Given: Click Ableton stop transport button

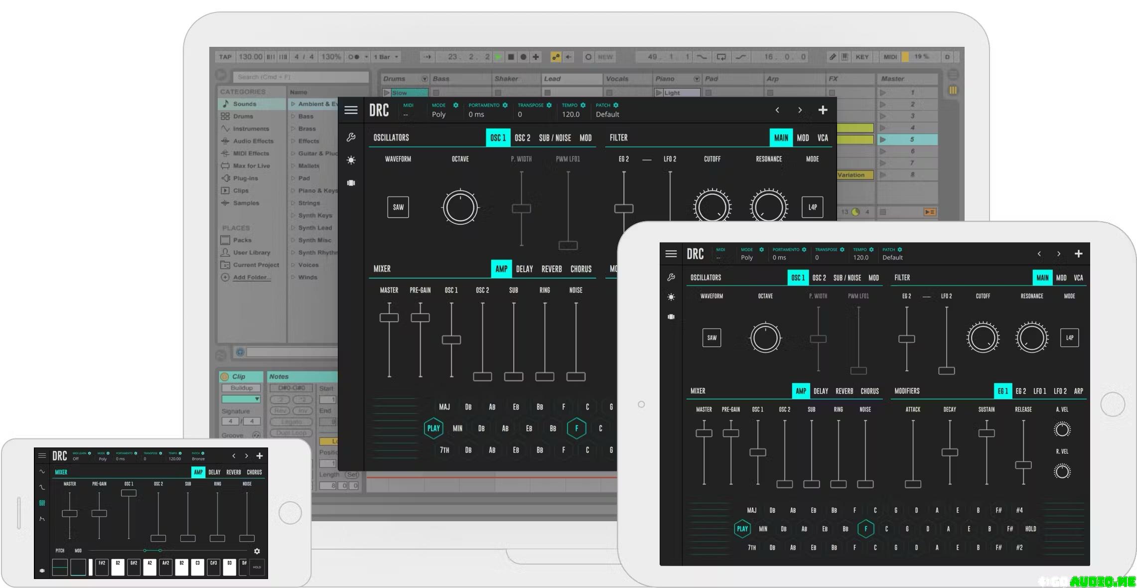Looking at the screenshot, I should coord(511,57).
